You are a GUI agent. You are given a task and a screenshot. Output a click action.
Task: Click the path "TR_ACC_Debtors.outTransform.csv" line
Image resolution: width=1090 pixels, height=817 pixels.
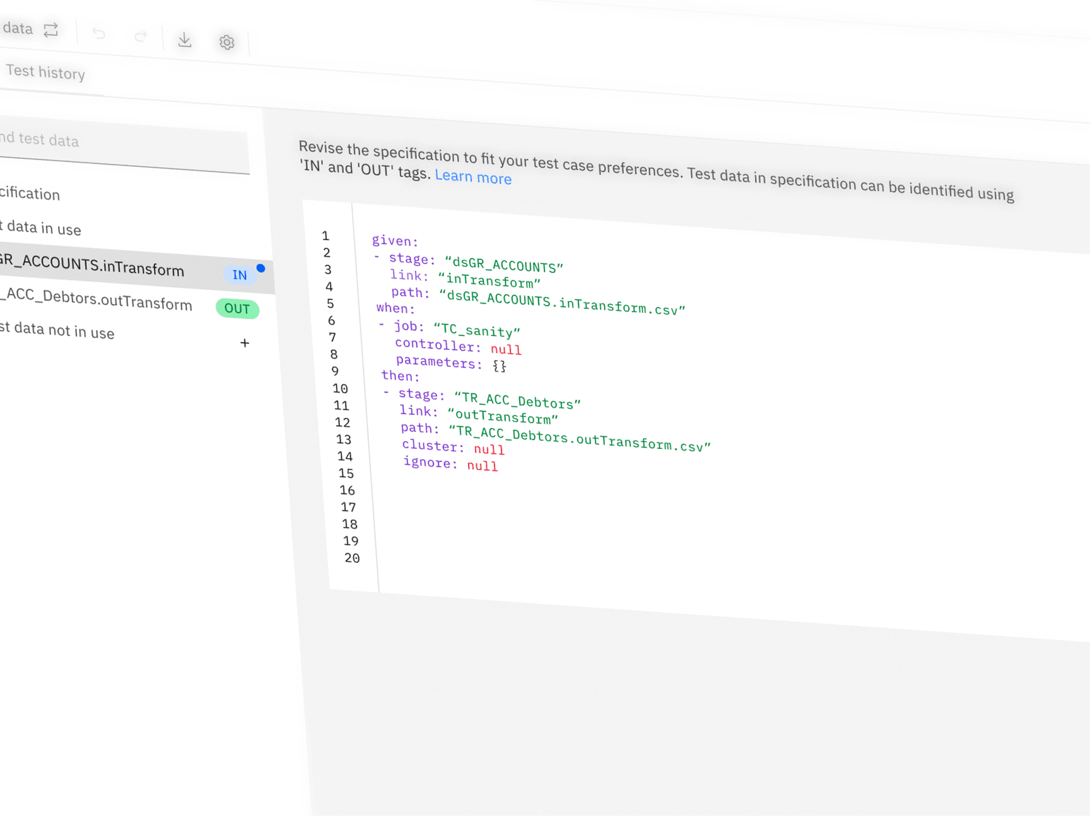556,437
